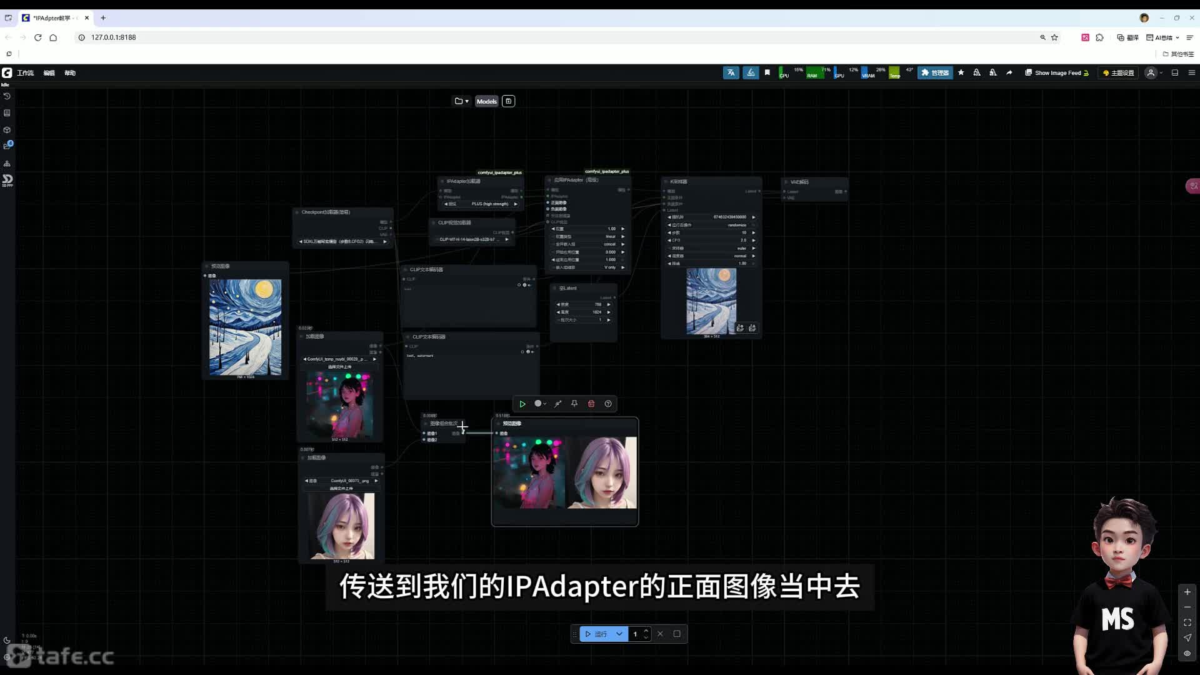
Task: Click the ComfyUI logo icon
Action: click(7, 73)
